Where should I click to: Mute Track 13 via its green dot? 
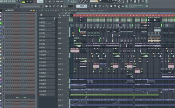pos(68,83)
